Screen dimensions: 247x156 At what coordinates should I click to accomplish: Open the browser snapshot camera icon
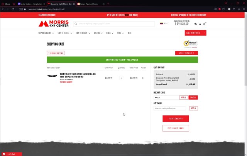click(x=216, y=9)
